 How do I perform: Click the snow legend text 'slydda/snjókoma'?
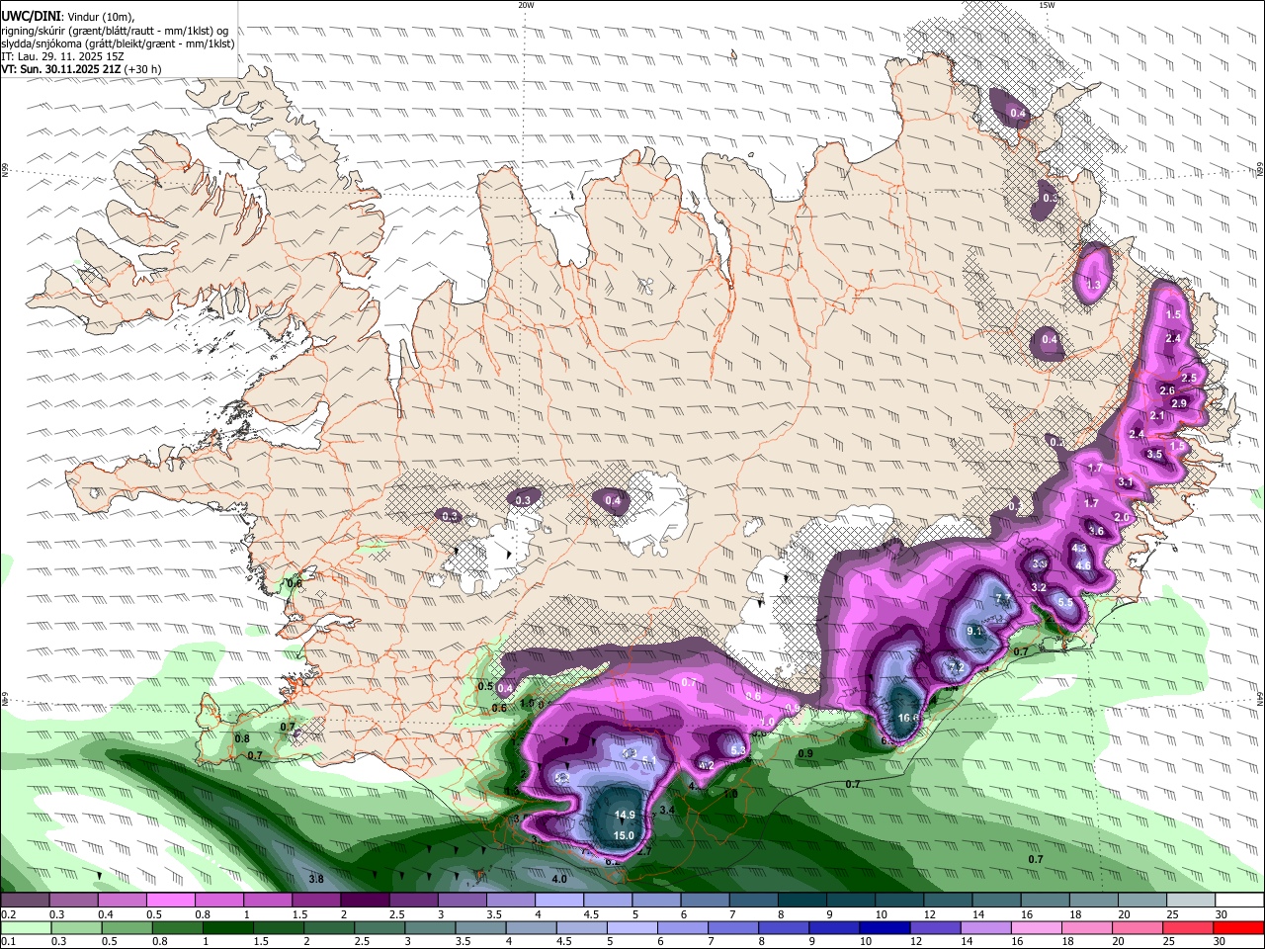pyautogui.click(x=41, y=43)
